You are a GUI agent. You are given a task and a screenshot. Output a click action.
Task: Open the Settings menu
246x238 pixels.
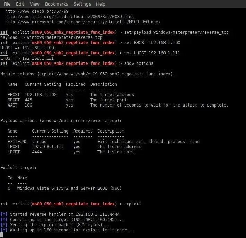pyautogui.click(x=82, y=4)
